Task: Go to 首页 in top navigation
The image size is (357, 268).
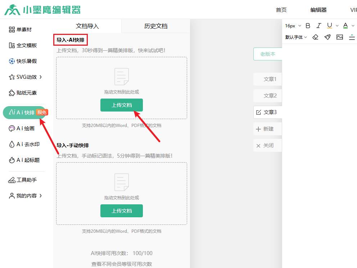Action: point(281,10)
